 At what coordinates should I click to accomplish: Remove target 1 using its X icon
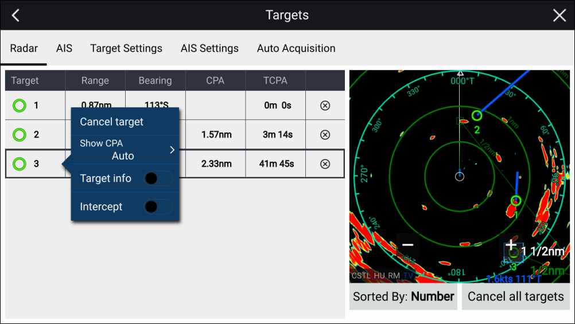point(325,106)
